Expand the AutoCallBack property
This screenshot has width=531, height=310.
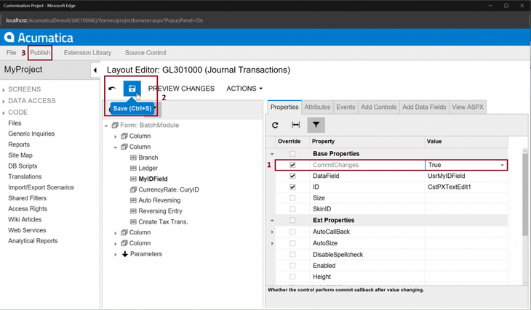(x=272, y=232)
